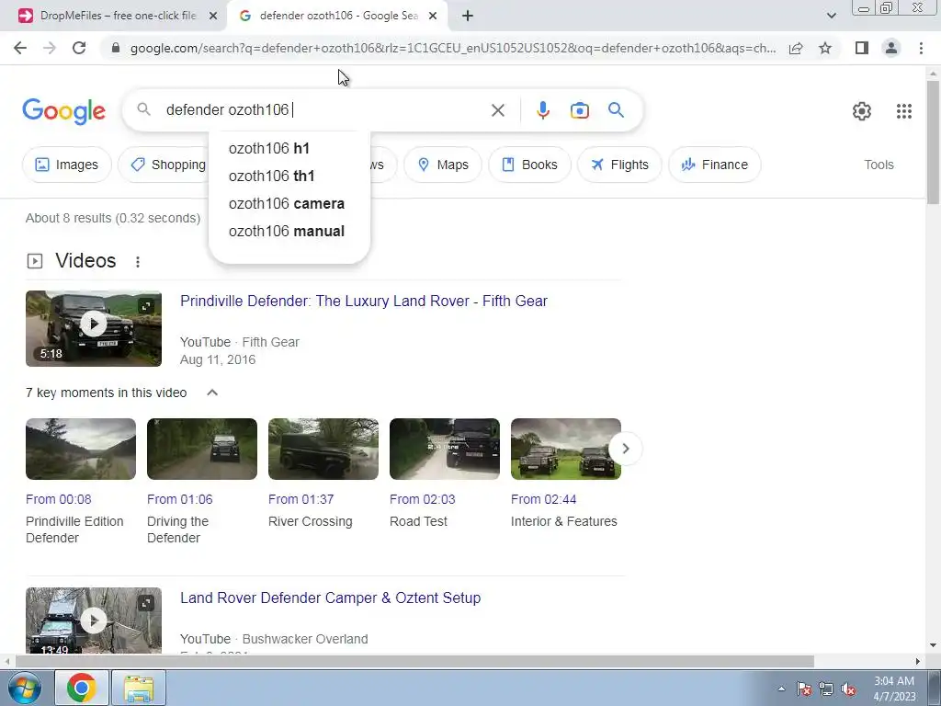Go to the Google logo homepage

coord(63,111)
